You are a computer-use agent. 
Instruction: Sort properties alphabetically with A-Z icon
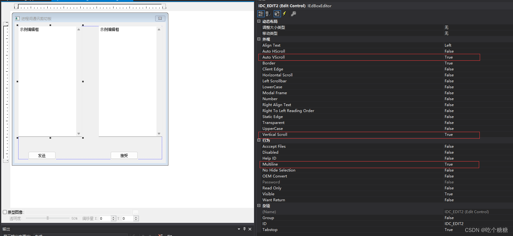[x=268, y=14]
